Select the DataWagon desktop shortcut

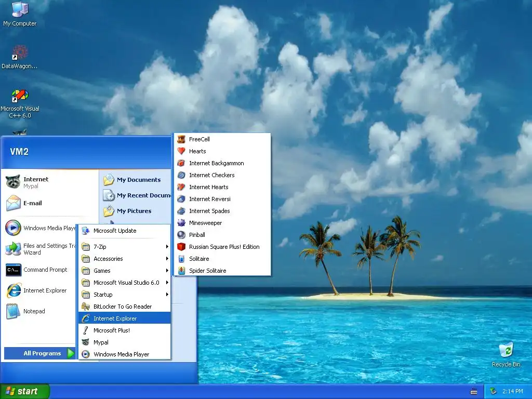point(20,57)
